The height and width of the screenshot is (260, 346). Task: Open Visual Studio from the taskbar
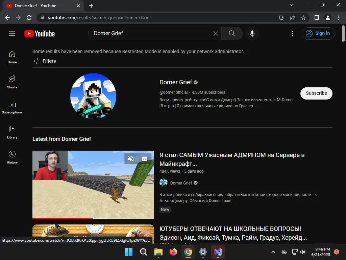pos(218,252)
